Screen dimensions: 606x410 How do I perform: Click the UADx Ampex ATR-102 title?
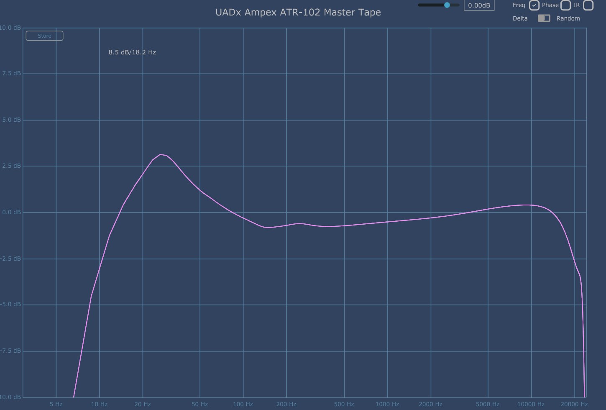pos(298,12)
